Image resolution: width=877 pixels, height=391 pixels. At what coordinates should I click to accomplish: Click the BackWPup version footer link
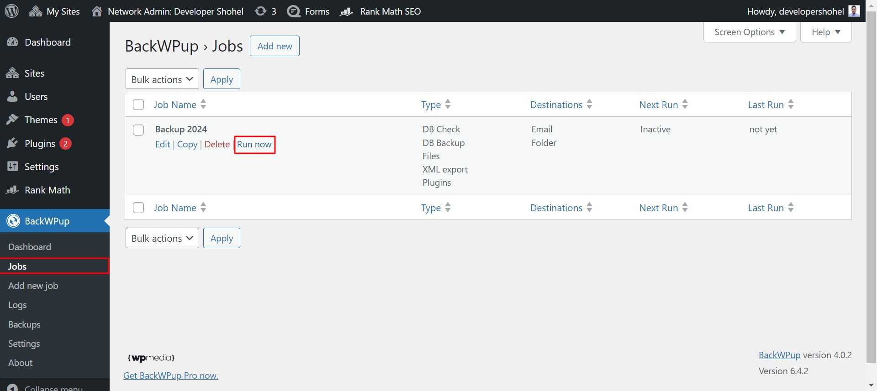[779, 355]
